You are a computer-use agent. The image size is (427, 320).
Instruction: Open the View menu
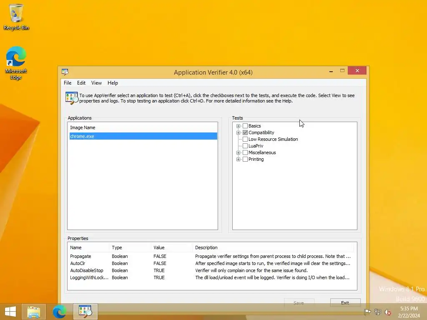[x=96, y=83]
